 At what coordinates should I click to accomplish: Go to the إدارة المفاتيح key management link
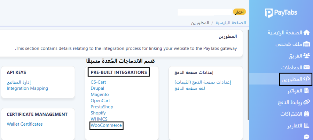pyautogui.click(x=19, y=82)
